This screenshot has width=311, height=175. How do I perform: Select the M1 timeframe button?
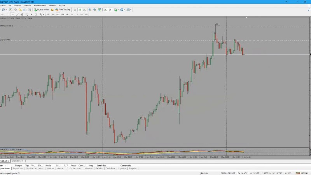(x=48, y=14)
